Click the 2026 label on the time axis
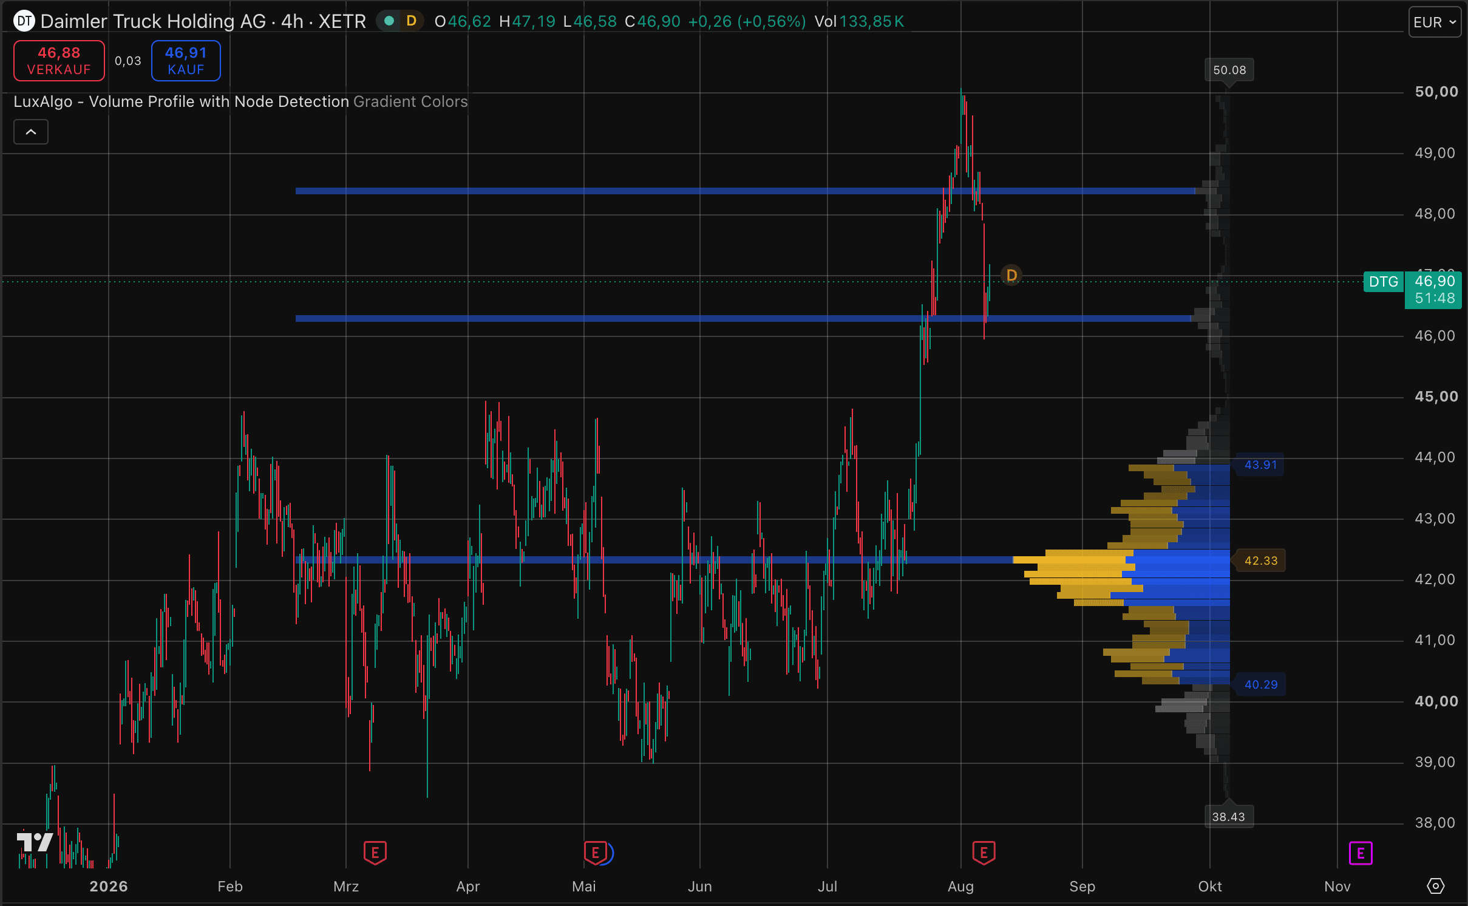Screen dimensions: 1468x906 click(x=109, y=887)
